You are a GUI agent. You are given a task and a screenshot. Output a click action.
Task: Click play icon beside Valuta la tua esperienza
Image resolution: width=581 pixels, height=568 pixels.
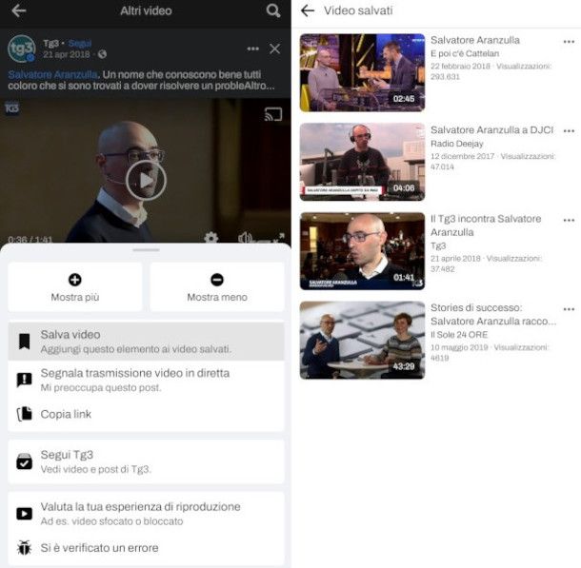pyautogui.click(x=25, y=514)
